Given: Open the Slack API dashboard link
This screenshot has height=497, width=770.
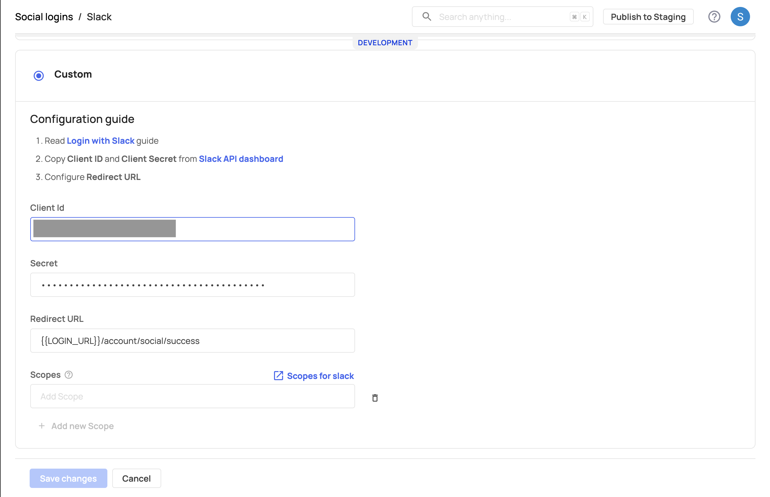Looking at the screenshot, I should (x=241, y=159).
